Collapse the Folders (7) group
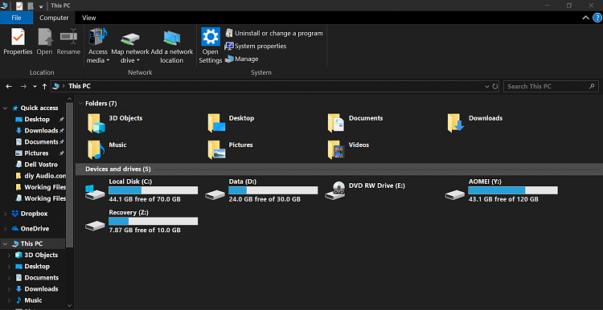Screen dimensions: 603x310 pyautogui.click(x=80, y=104)
